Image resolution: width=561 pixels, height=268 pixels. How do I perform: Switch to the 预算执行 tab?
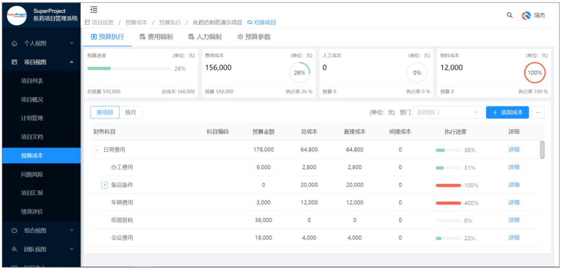point(108,37)
